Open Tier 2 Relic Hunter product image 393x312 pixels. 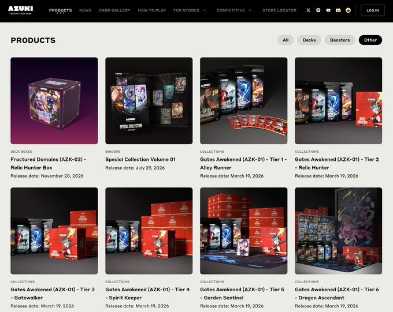(338, 100)
